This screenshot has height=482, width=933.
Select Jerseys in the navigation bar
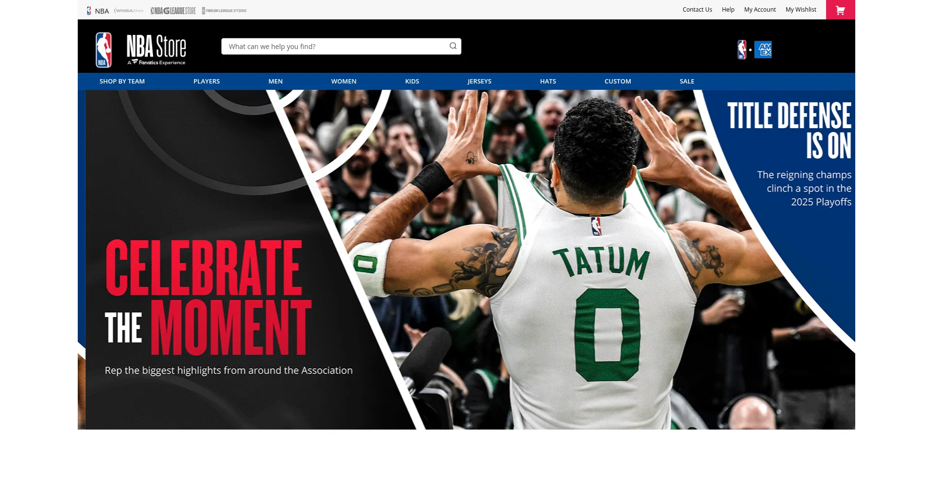479,82
